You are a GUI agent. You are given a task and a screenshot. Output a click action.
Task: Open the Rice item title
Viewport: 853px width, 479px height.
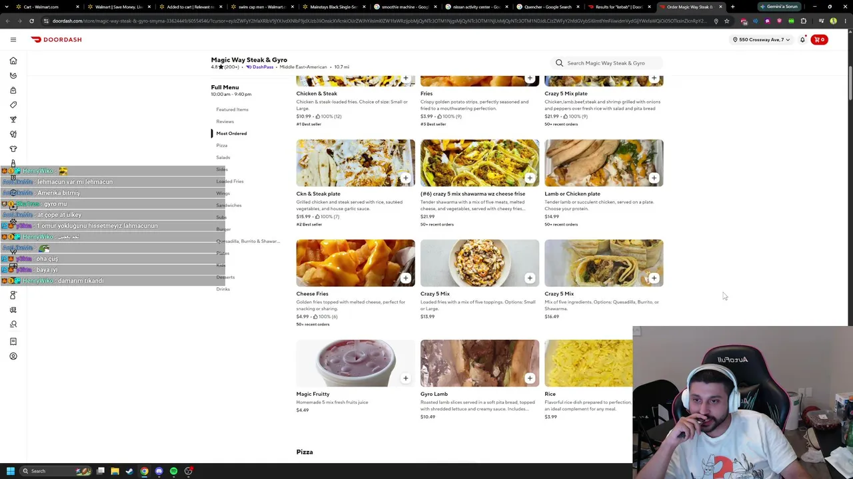[550, 394]
